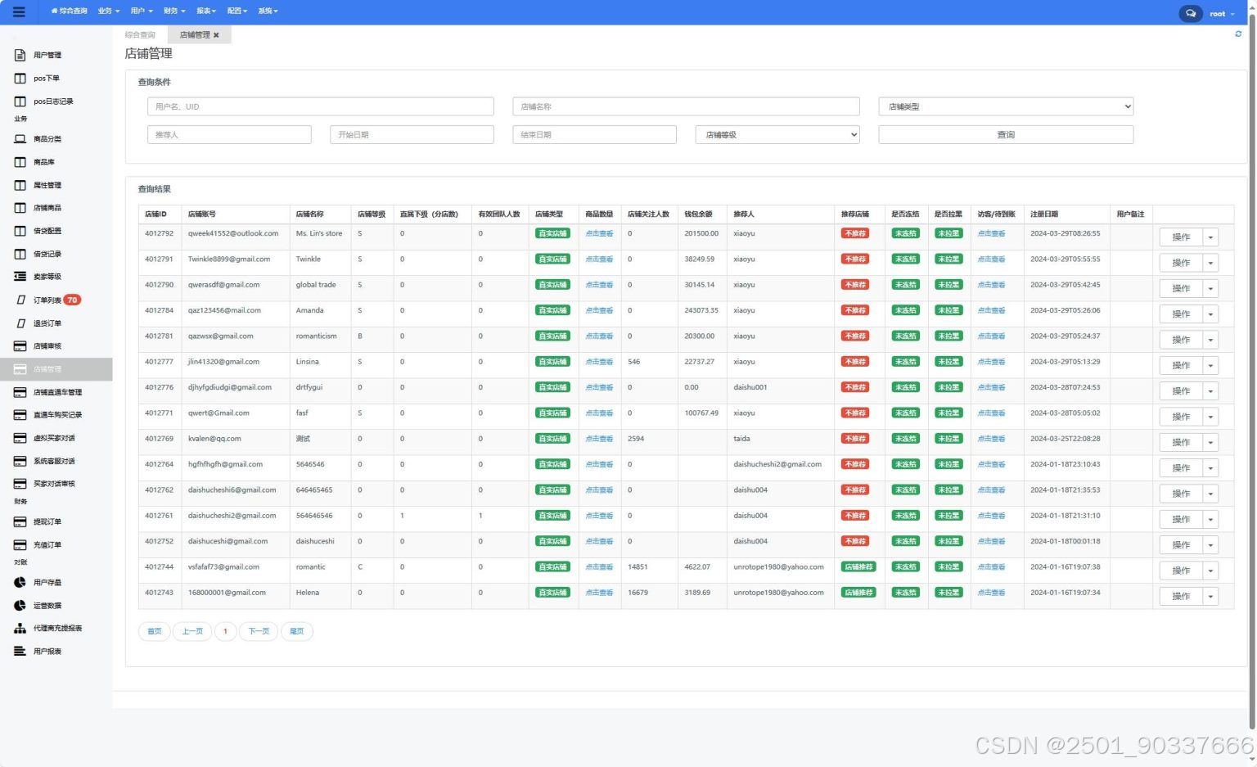Toggle the hamburger sidebar menu

click(19, 12)
